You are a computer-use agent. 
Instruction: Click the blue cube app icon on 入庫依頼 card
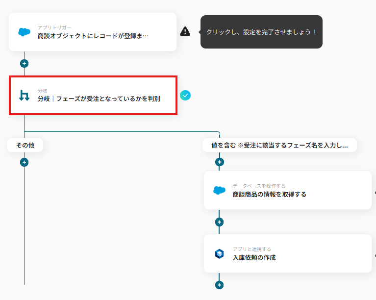point(220,254)
